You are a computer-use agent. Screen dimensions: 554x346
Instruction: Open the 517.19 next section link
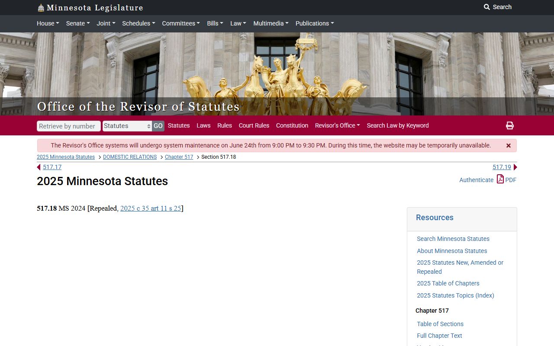tap(502, 167)
